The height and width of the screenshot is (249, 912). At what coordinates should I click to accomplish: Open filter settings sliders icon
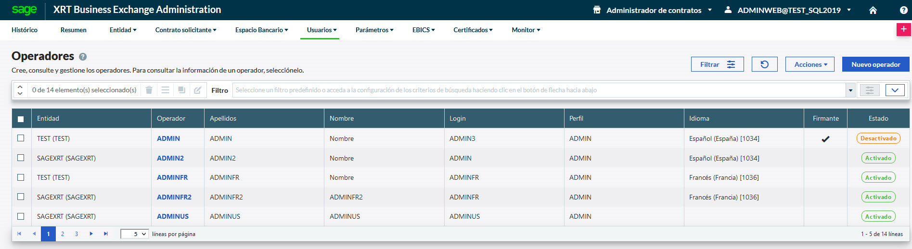point(869,90)
